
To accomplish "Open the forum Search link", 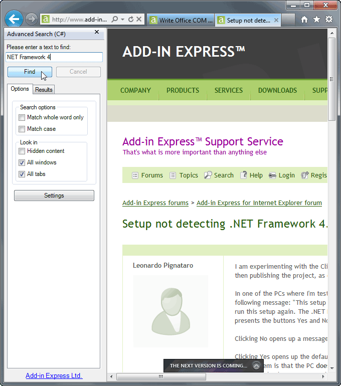I will [224, 175].
